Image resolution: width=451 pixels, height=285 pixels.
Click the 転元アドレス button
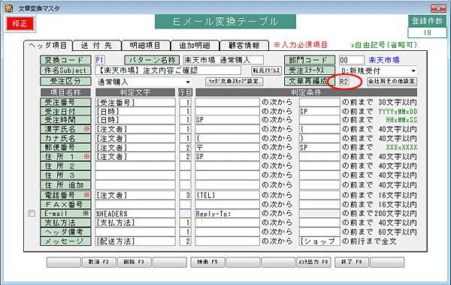(x=266, y=70)
